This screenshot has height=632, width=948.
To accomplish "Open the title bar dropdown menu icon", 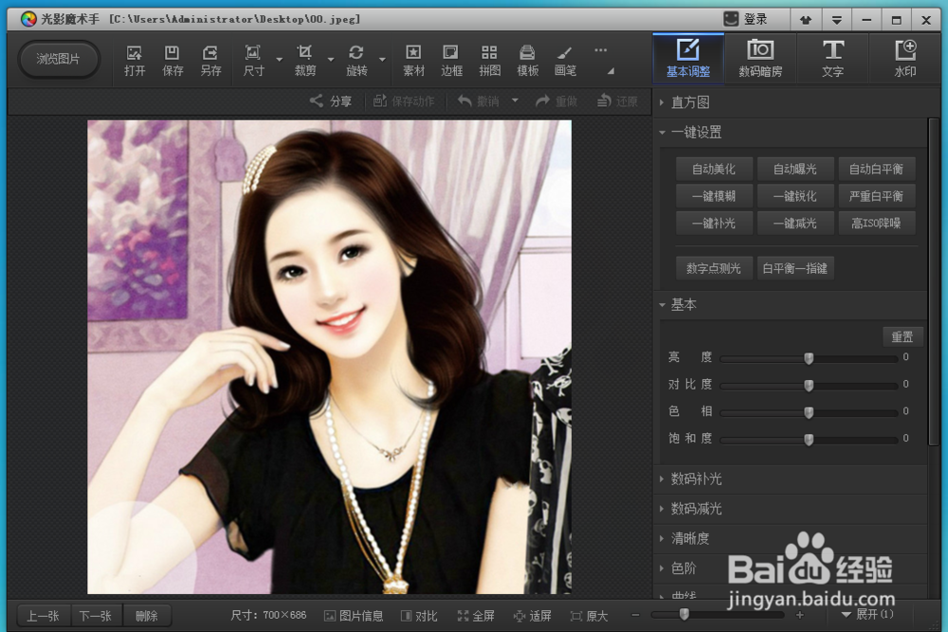I will click(x=837, y=20).
